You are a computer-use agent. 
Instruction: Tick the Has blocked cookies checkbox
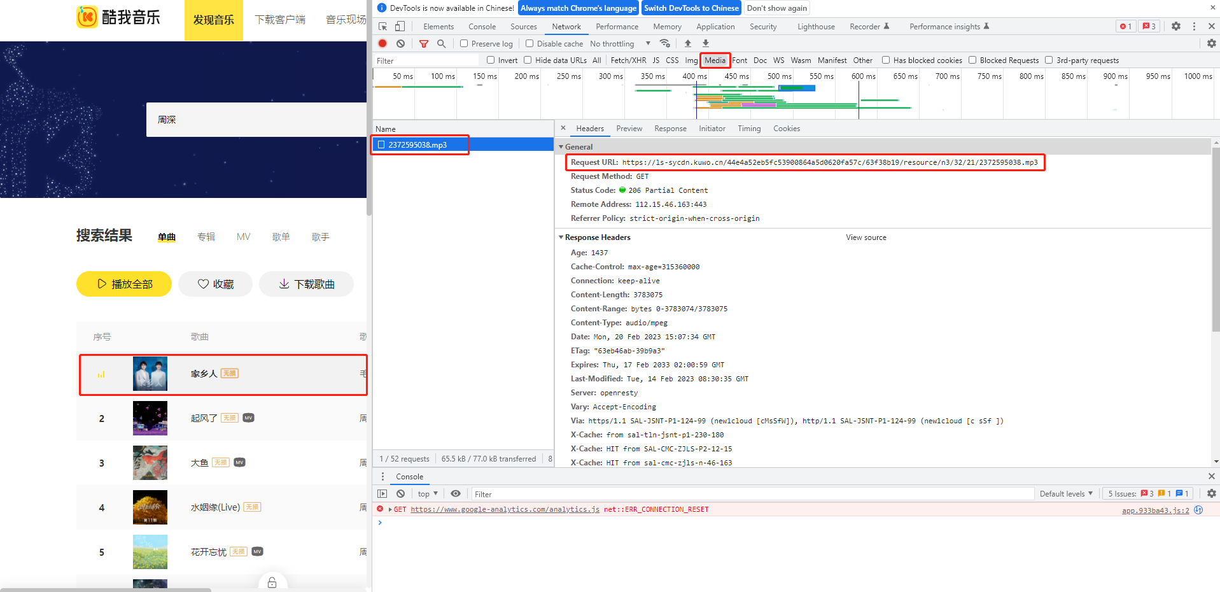885,60
